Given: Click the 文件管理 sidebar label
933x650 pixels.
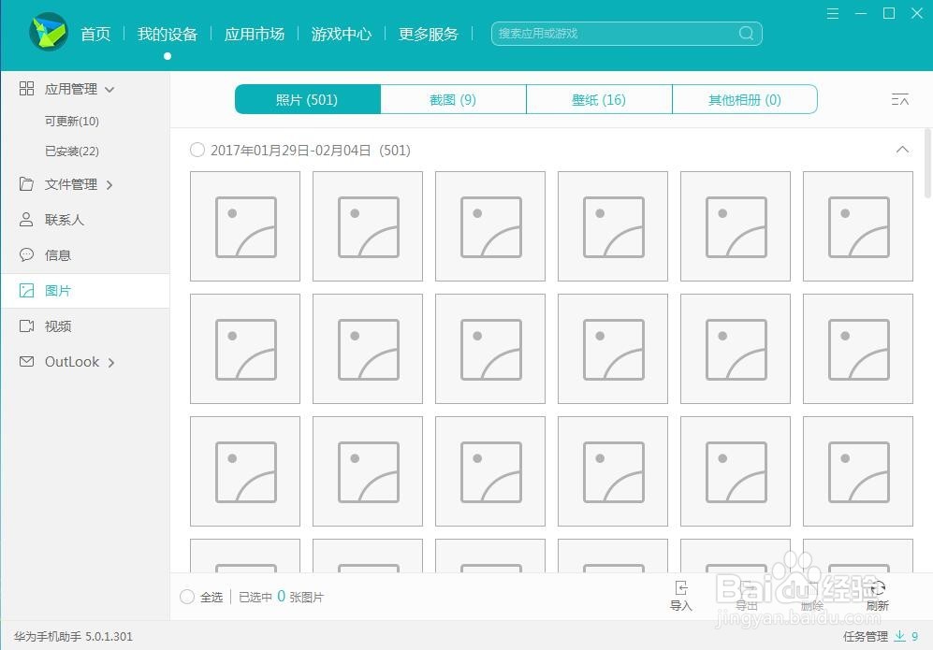Looking at the screenshot, I should 71,184.
